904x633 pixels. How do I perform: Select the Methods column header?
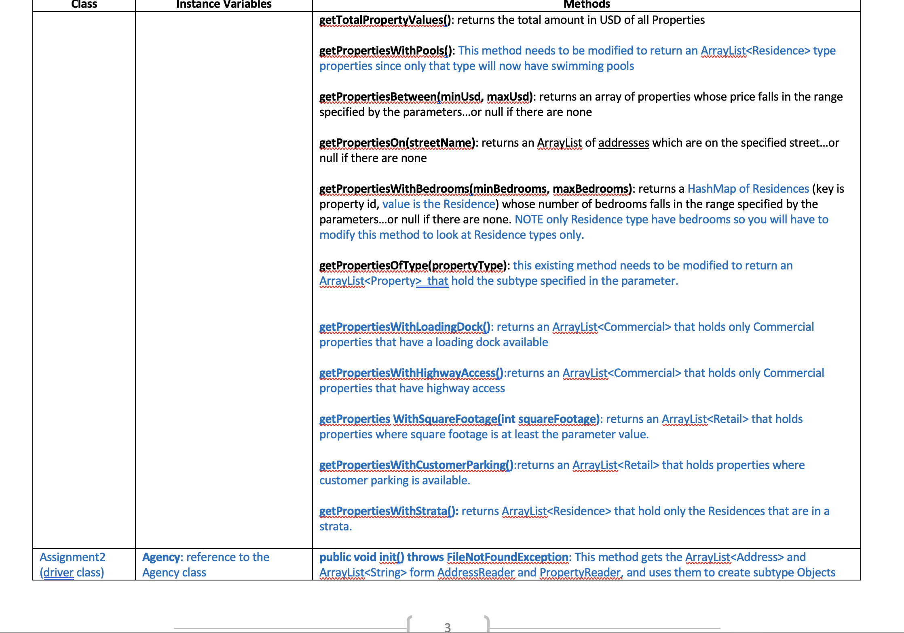coord(587,4)
